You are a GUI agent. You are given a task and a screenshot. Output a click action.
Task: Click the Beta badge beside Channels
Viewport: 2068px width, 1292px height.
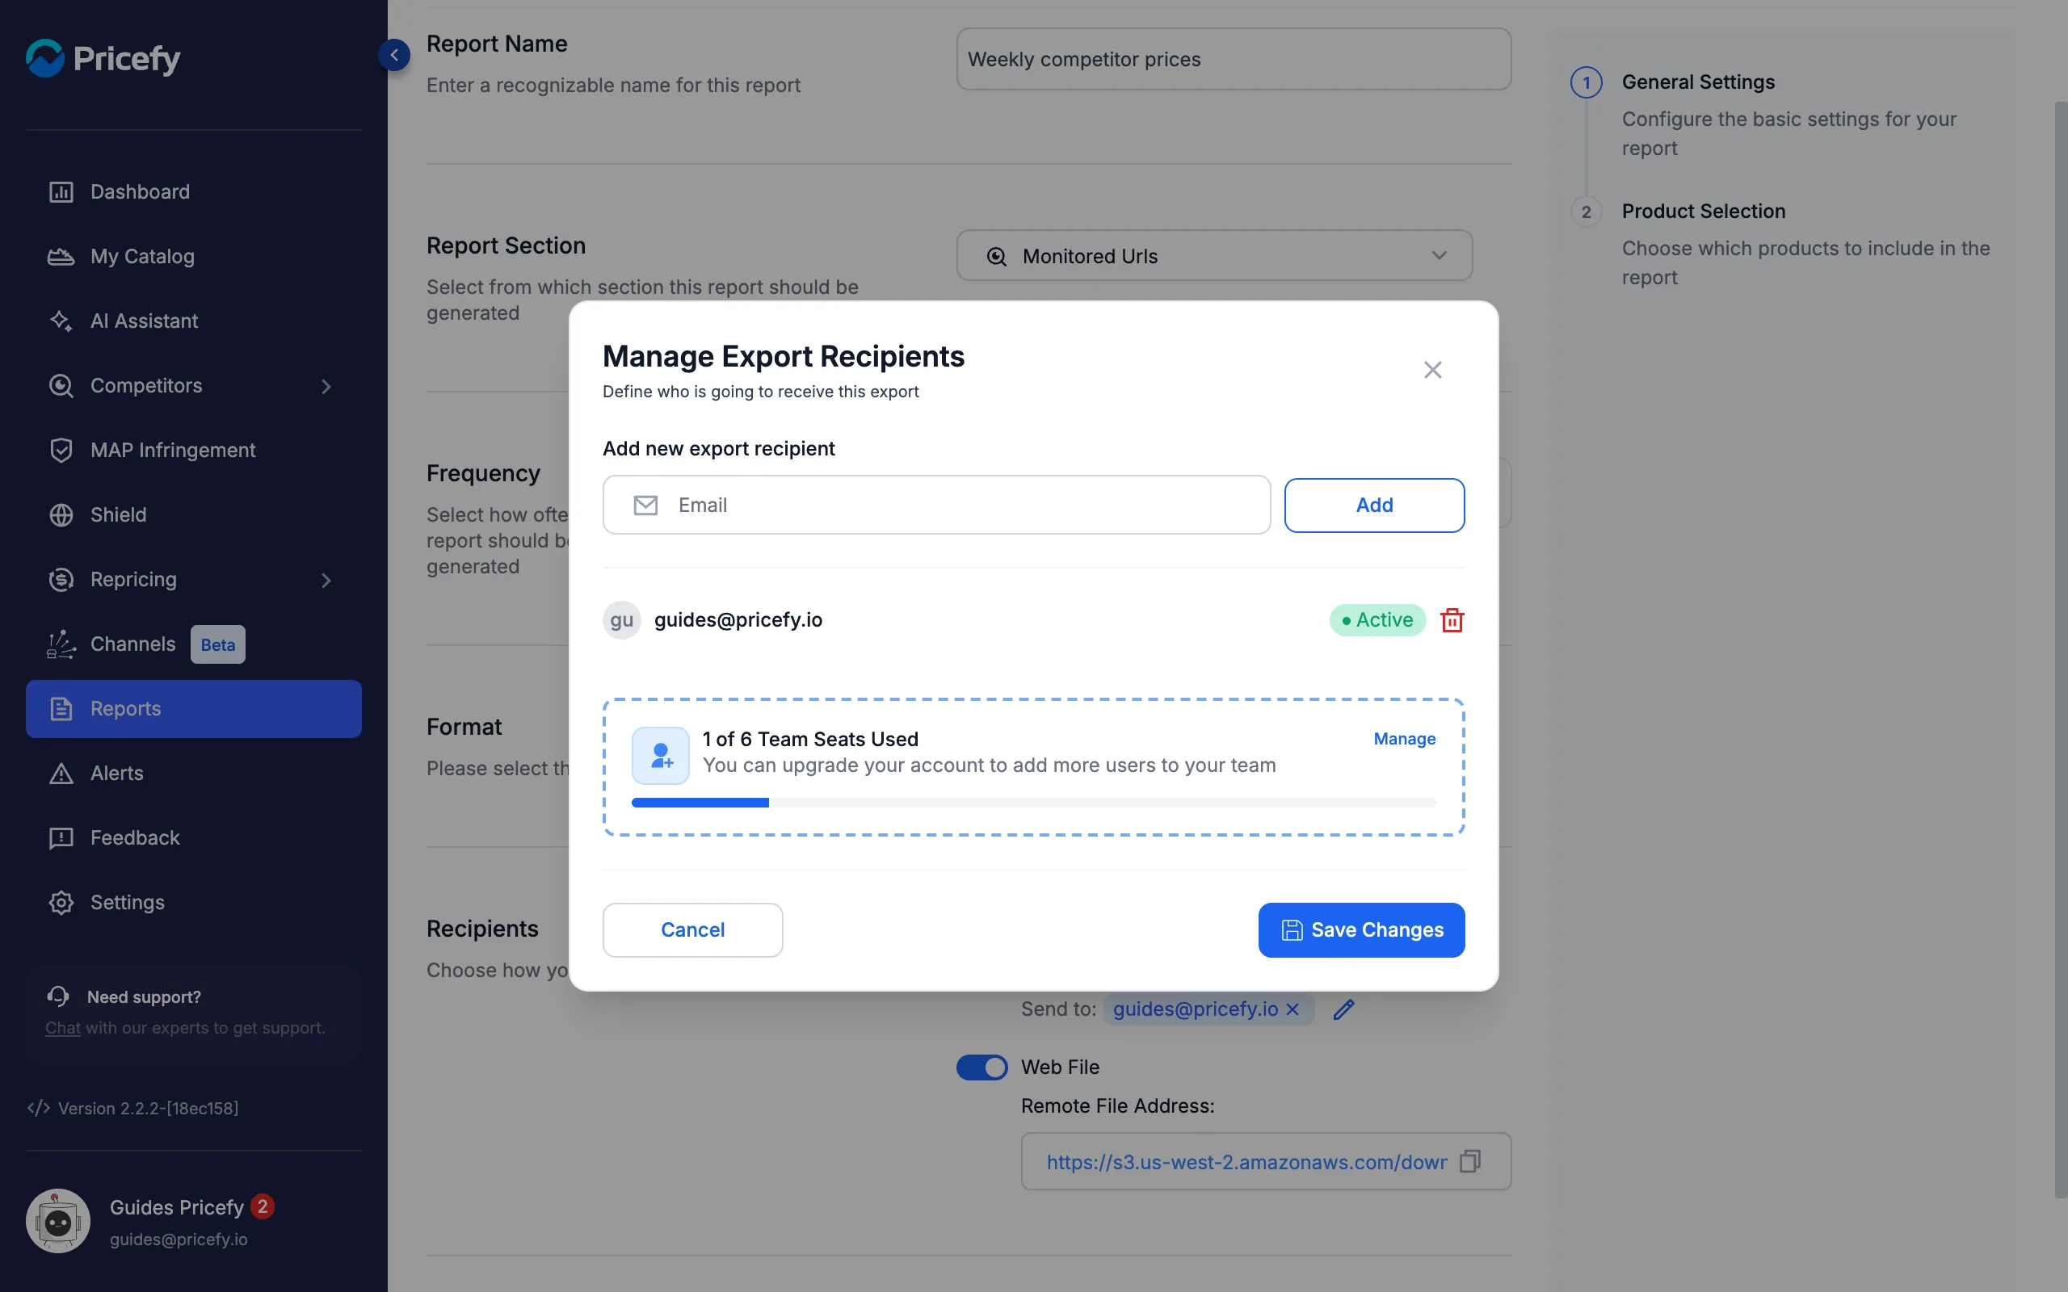(218, 644)
